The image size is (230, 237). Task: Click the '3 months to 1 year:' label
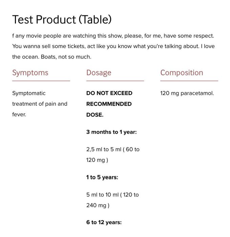(111, 132)
